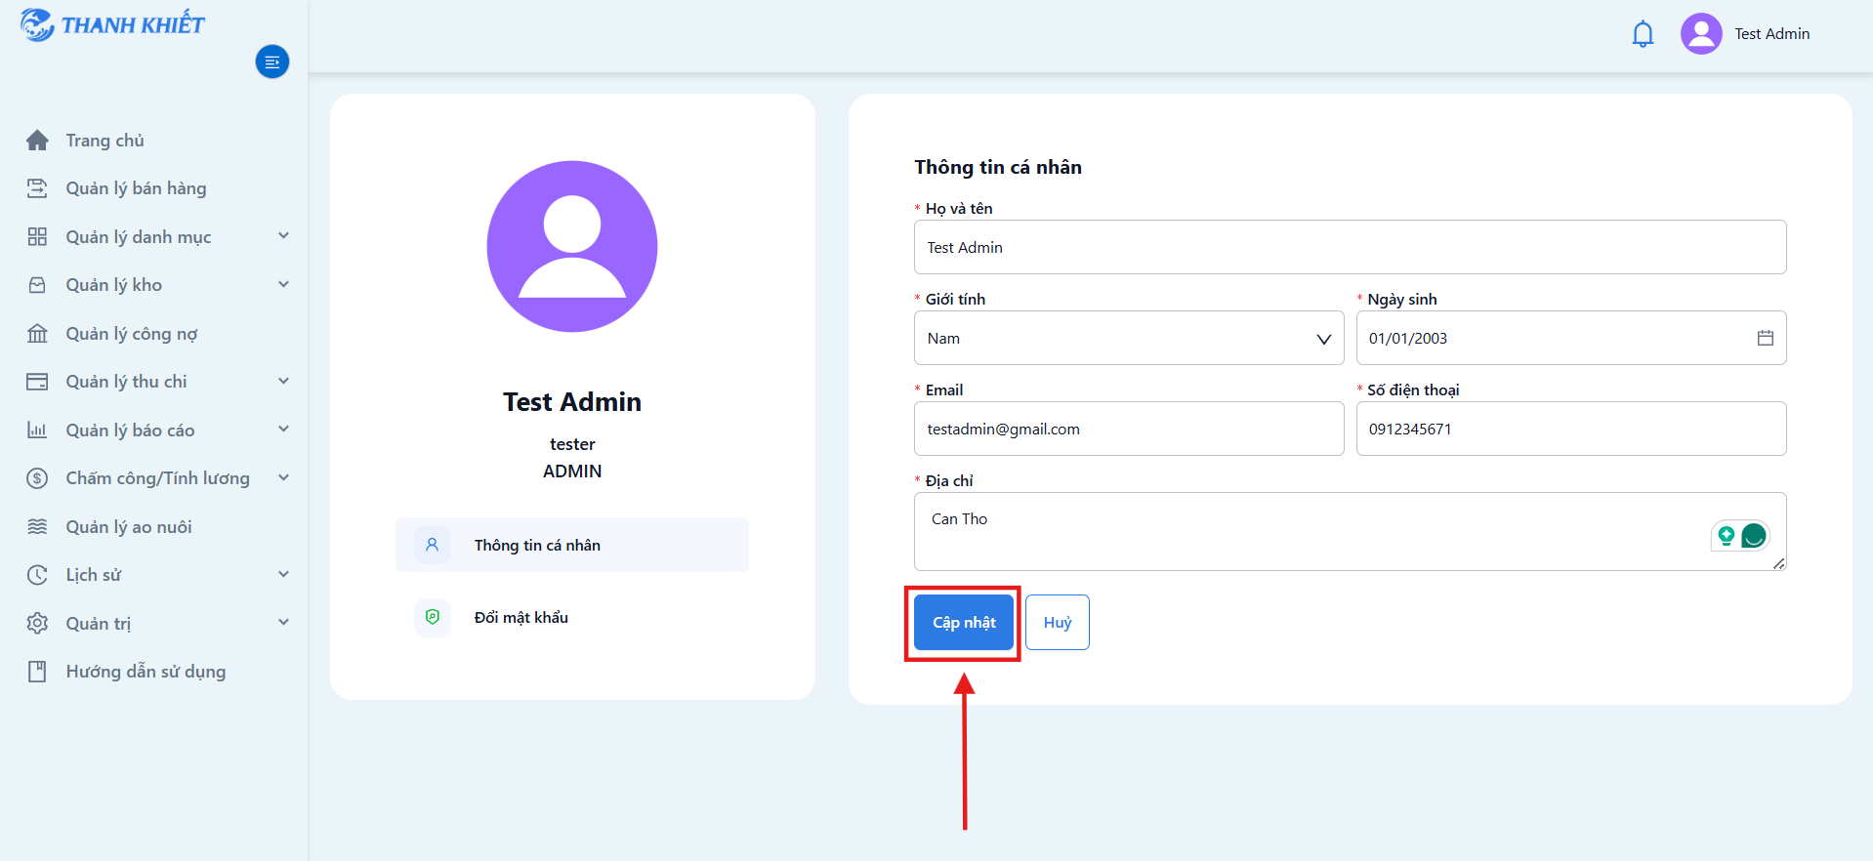
Task: Grab the Địa chỉ textarea resize handle
Action: (1779, 563)
